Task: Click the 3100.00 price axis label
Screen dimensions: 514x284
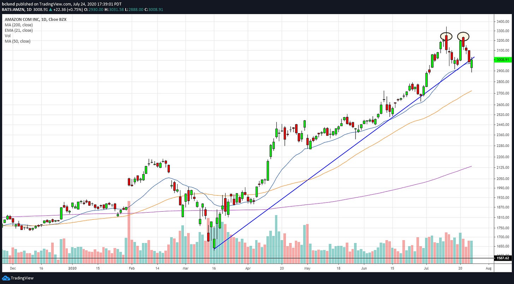Action: (503, 51)
